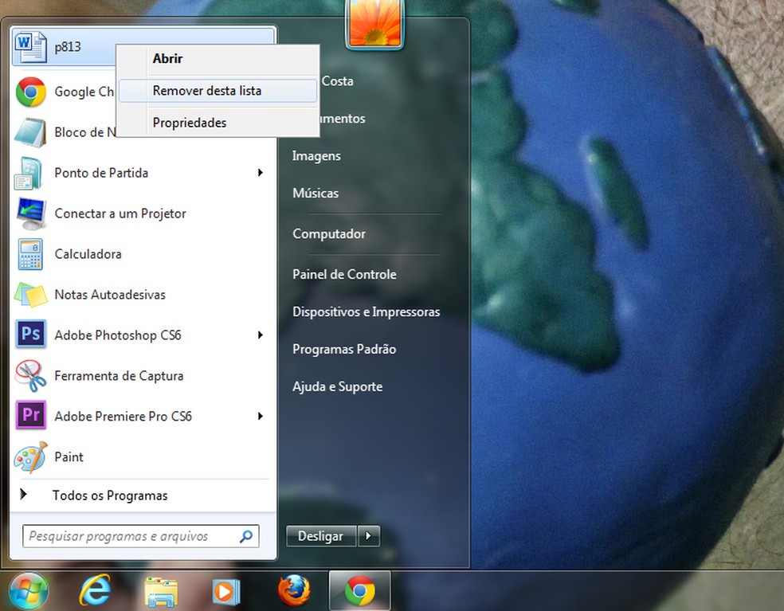
Task: Open the Bloco de Notas notepad icon
Action: point(30,132)
